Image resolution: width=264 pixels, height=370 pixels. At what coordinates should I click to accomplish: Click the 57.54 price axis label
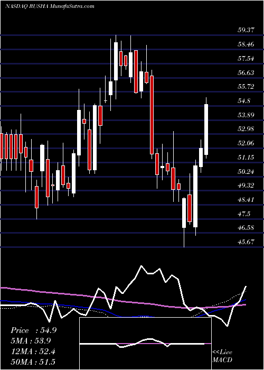tap(246, 58)
